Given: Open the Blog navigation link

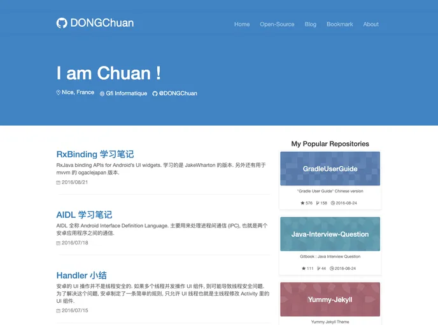Looking at the screenshot, I should point(310,24).
